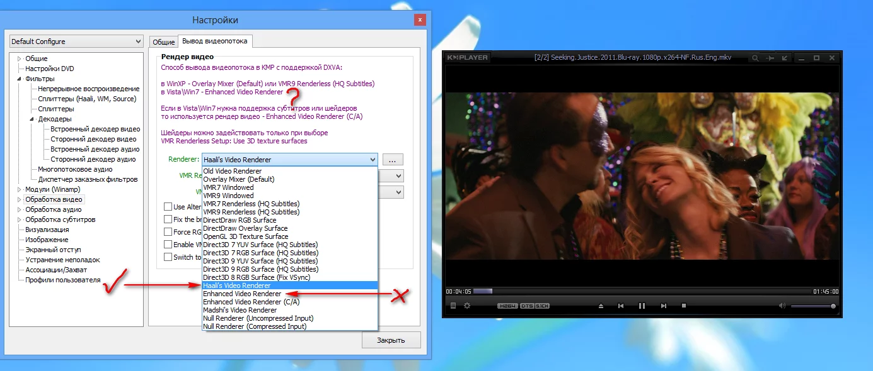
Task: Check the Force RGB option
Action: click(x=168, y=231)
